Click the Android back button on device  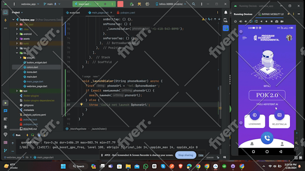point(281,152)
